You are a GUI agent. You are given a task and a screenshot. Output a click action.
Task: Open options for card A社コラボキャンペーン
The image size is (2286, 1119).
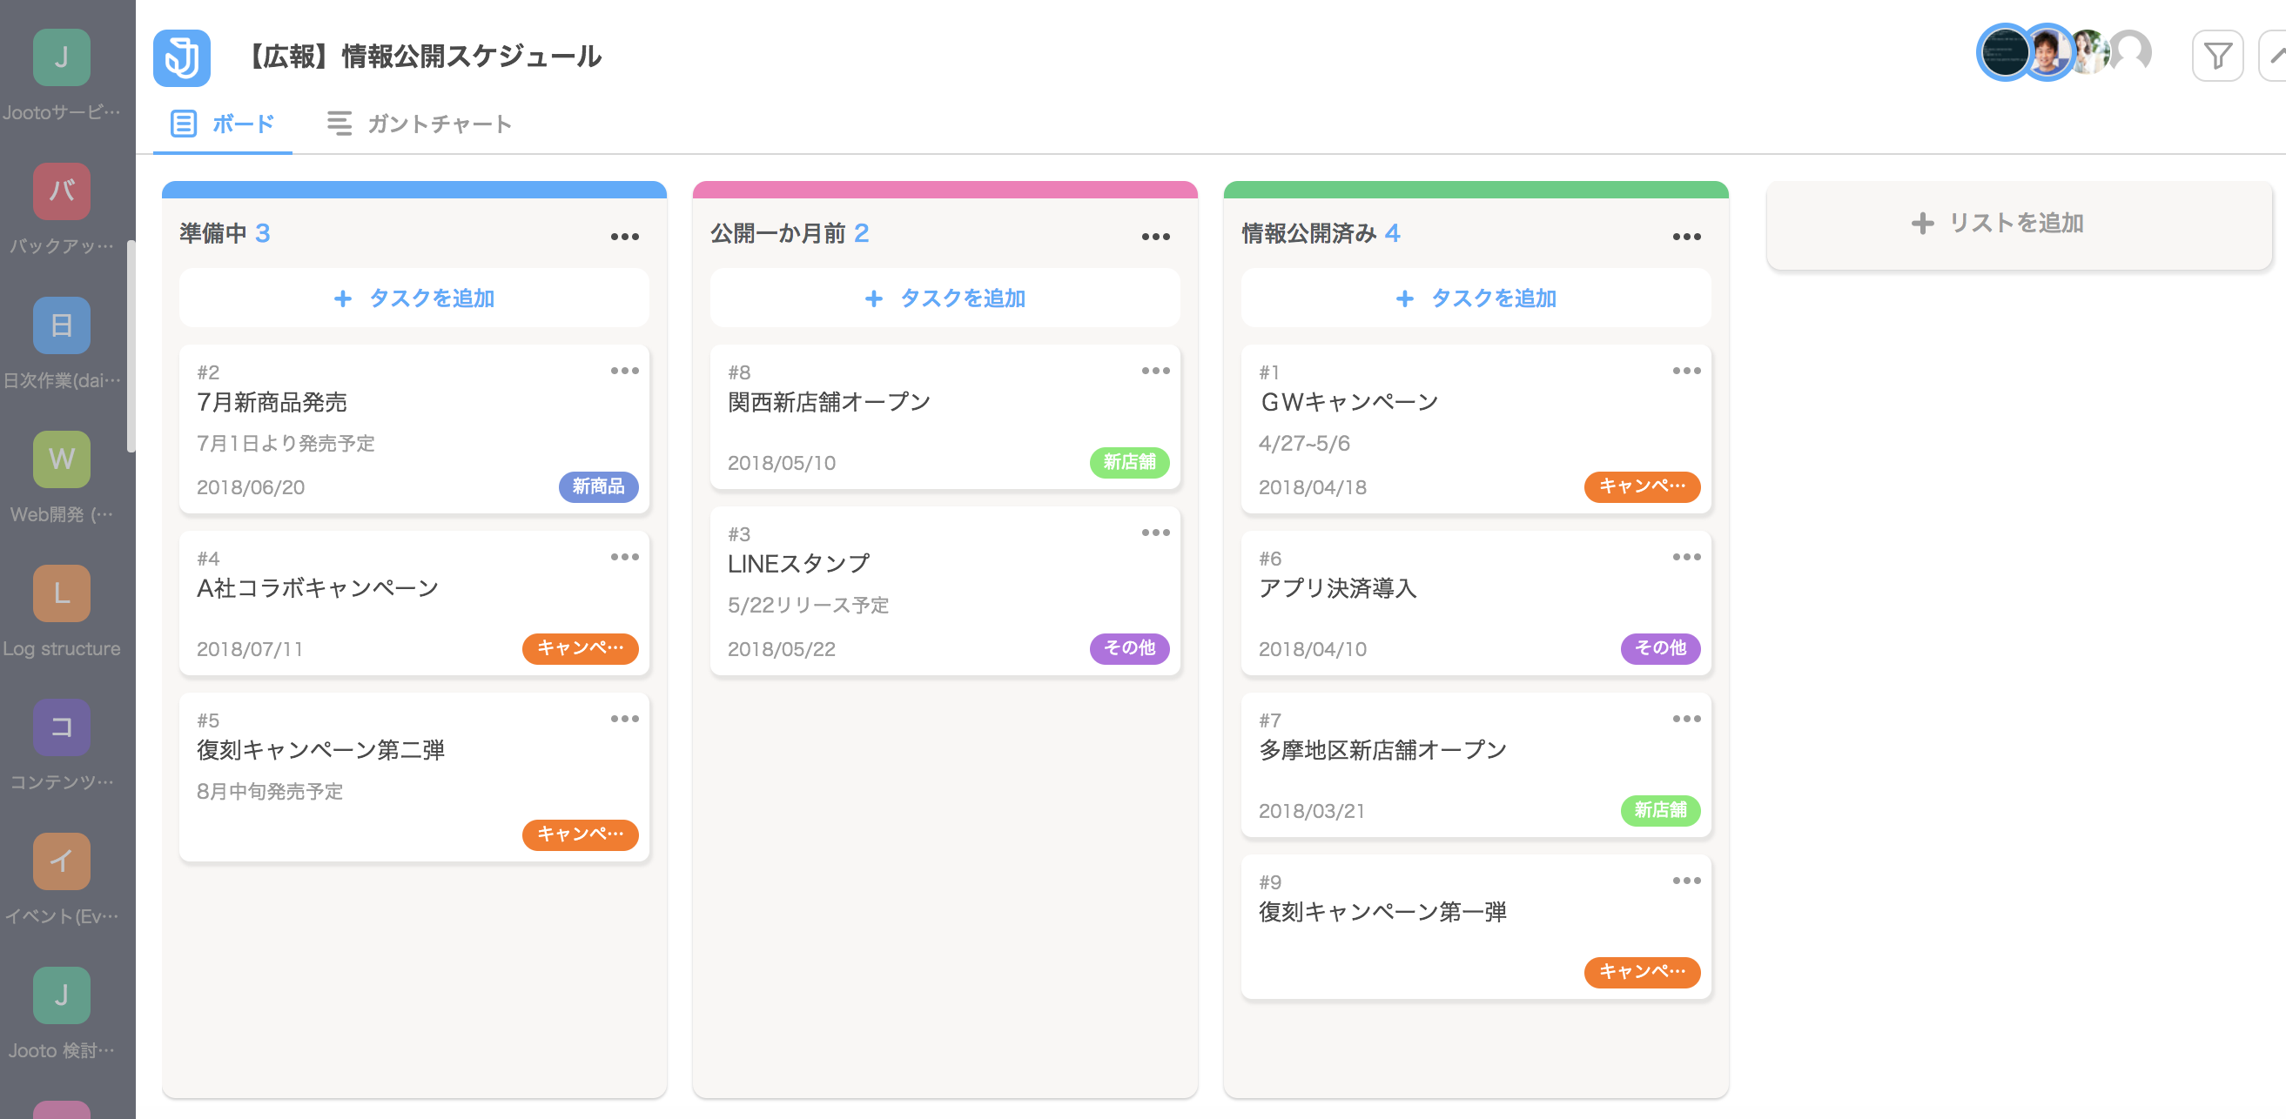625,557
